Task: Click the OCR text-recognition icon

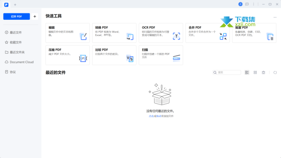Action: click(x=177, y=36)
